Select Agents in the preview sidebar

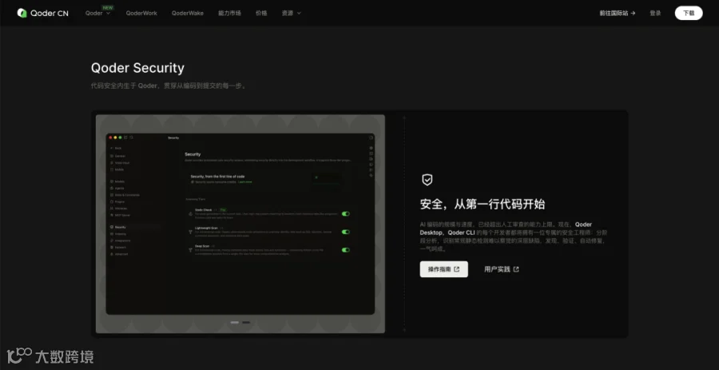(x=117, y=188)
